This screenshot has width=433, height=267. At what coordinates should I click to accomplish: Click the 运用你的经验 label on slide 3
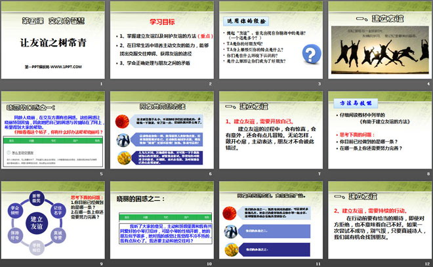click(x=246, y=21)
